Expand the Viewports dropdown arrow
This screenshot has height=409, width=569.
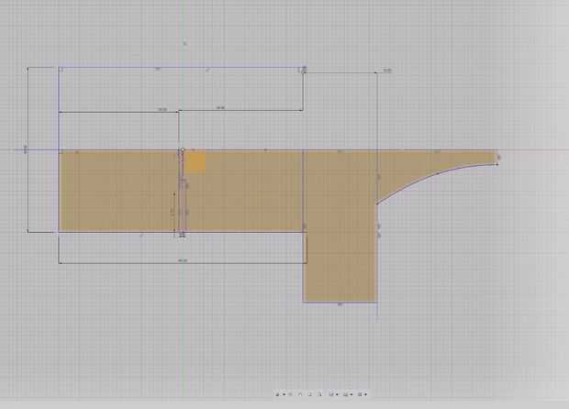[366, 394]
